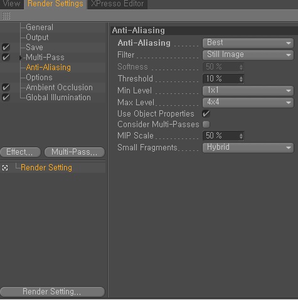Uncheck Use Object Properties
The width and height of the screenshot is (298, 300).
pyautogui.click(x=206, y=114)
